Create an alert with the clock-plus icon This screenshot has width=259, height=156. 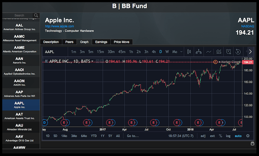point(228,52)
